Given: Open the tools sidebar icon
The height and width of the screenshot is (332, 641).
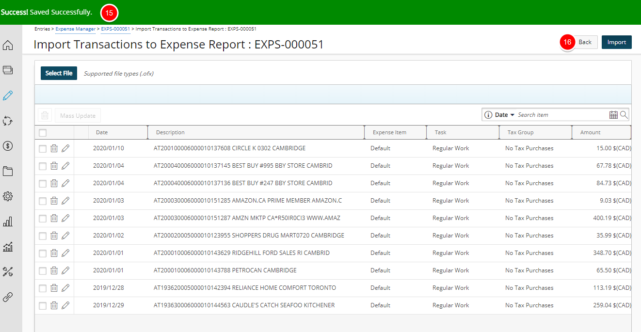Looking at the screenshot, I should click(8, 272).
